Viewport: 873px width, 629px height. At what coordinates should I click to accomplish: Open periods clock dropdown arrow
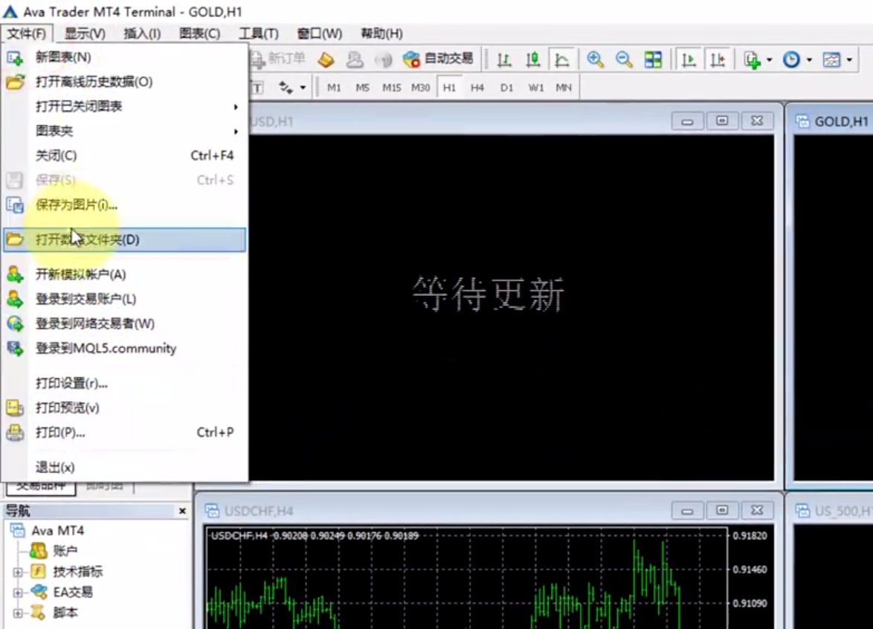(809, 59)
